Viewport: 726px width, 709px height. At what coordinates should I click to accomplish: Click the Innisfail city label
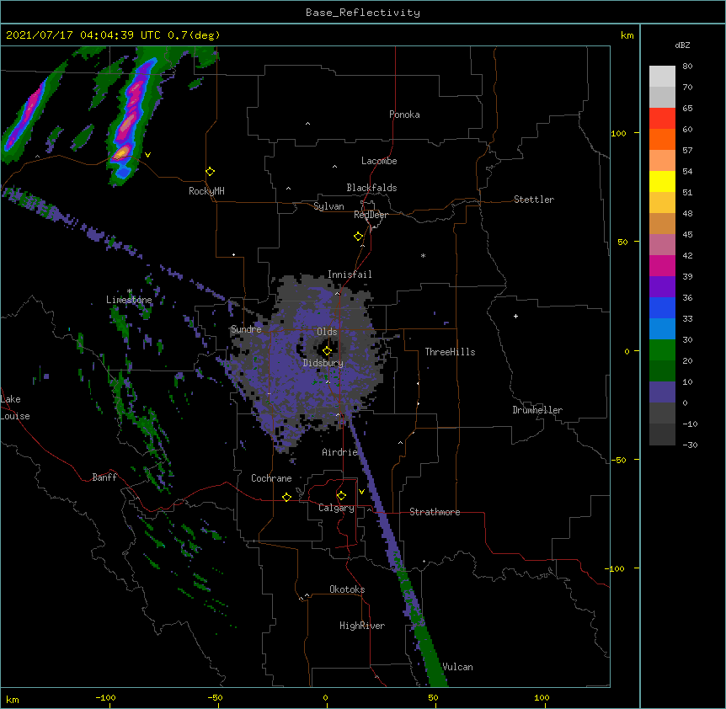pos(350,275)
